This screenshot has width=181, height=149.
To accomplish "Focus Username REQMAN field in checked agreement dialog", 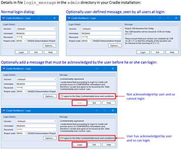I will [x=36, y=126].
